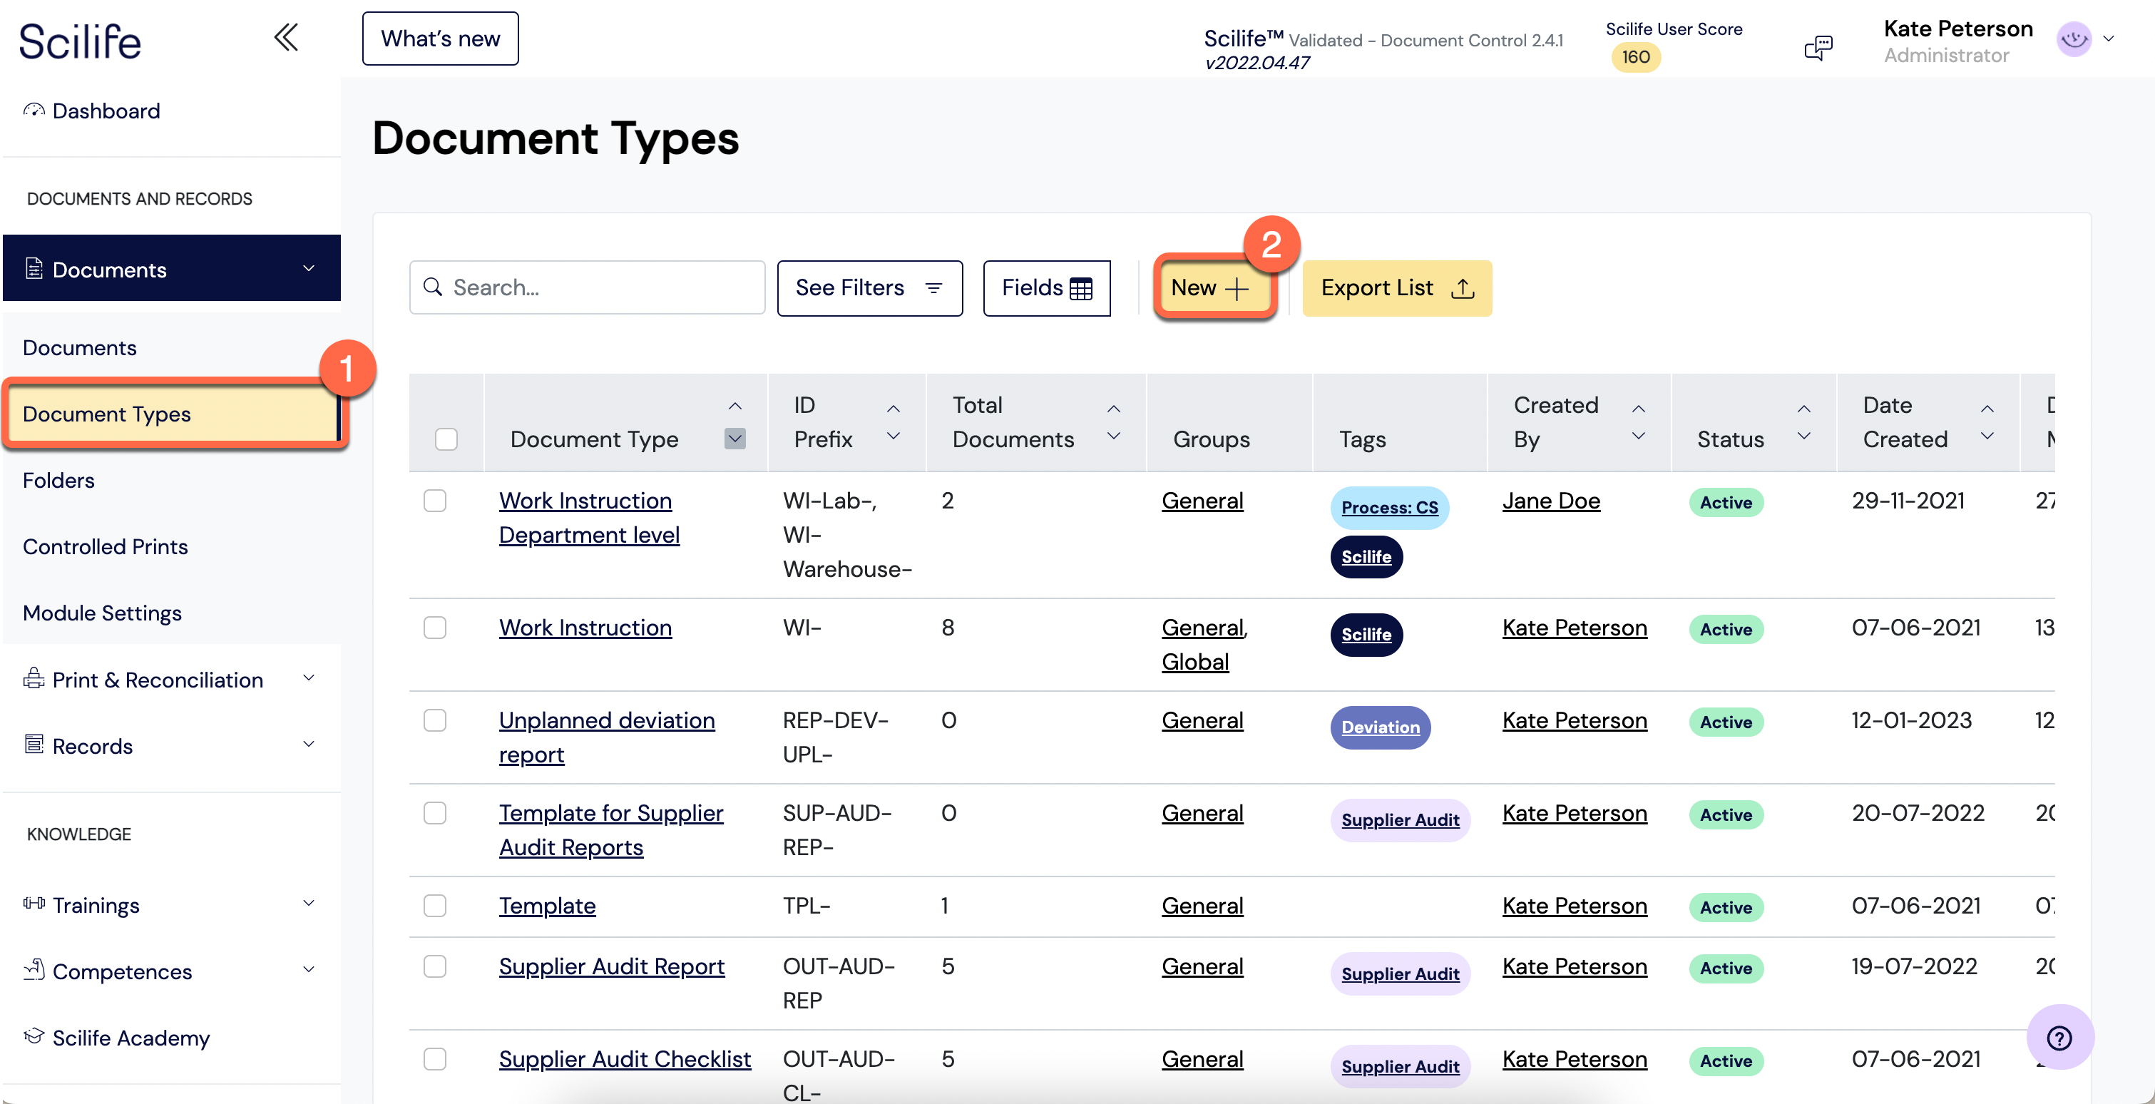Click the Dashboard gauge icon
Viewport: 2155px width, 1104px height.
click(34, 111)
